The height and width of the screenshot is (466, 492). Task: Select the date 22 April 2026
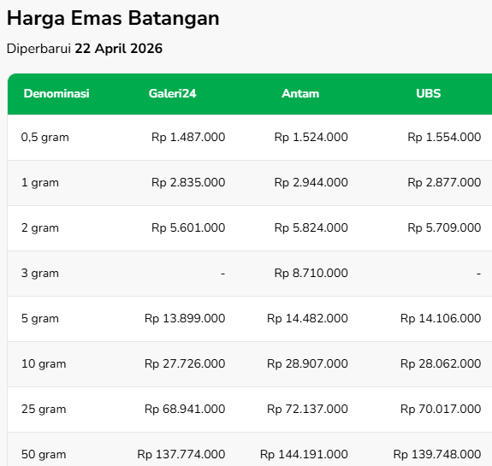pyautogui.click(x=119, y=49)
